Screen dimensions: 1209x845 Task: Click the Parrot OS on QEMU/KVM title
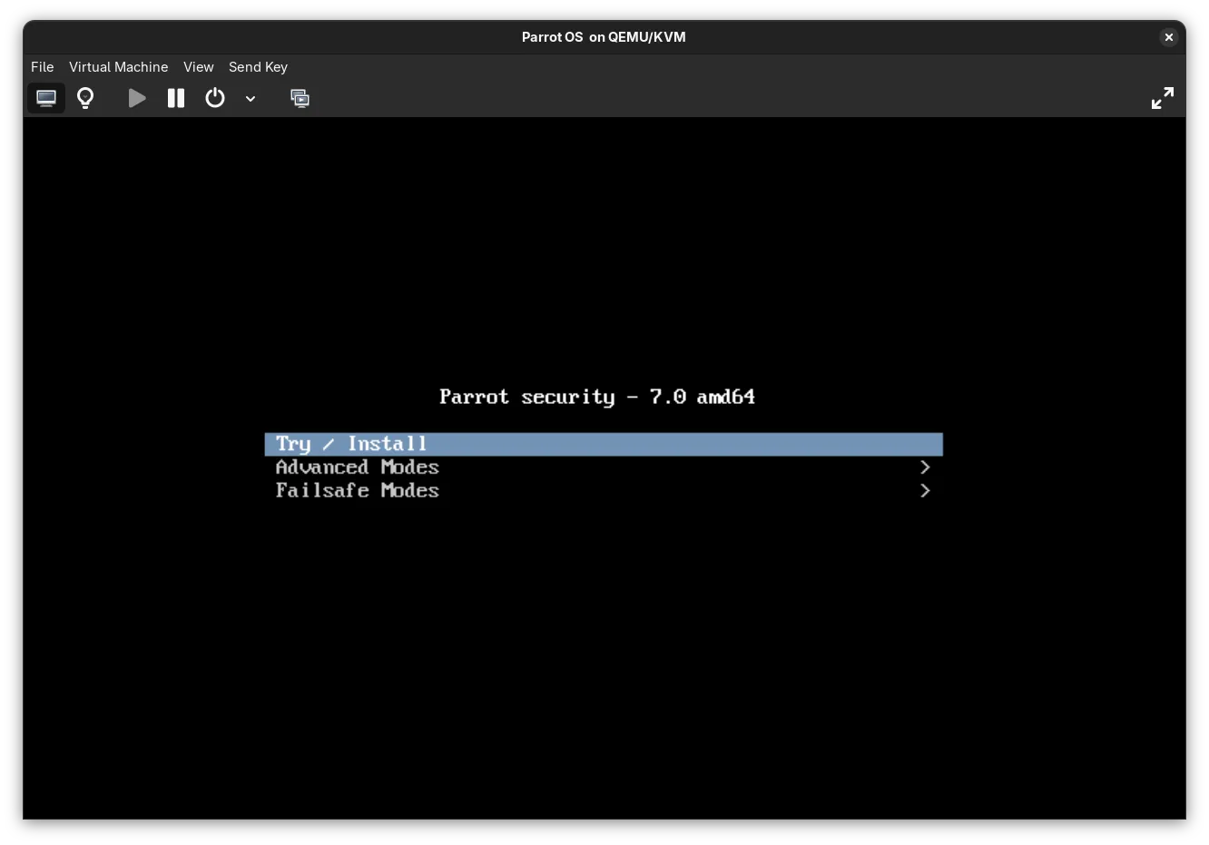point(604,37)
